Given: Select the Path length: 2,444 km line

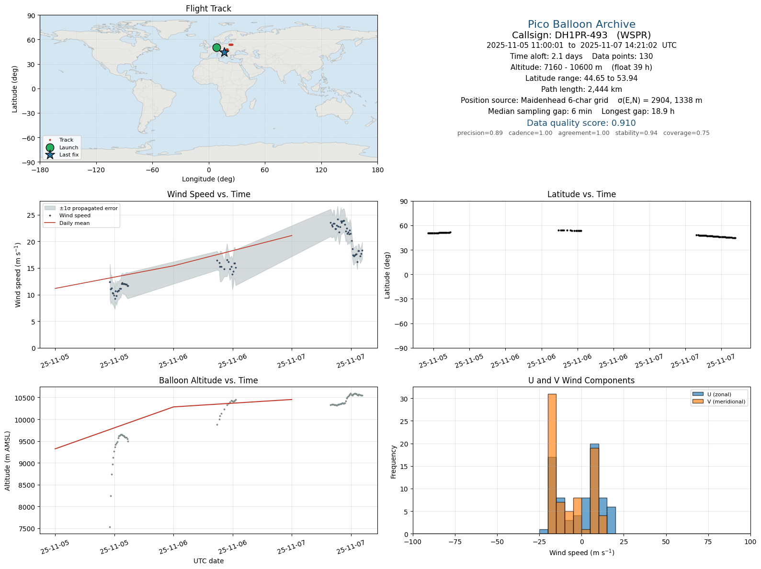Looking at the screenshot, I should pos(581,89).
